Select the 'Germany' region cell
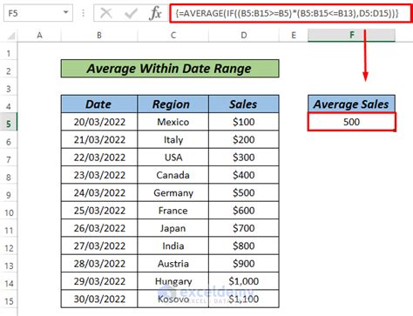The image size is (413, 316). 173,192
